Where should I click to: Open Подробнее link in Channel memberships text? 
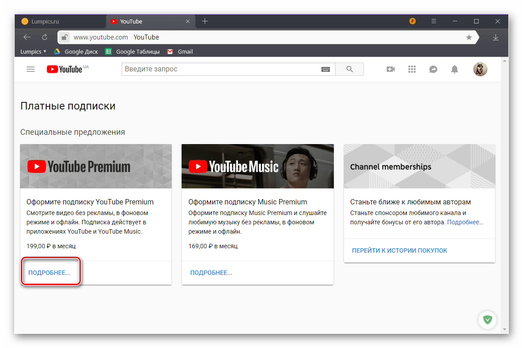tap(465, 222)
